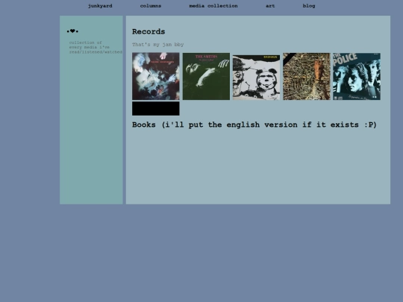
Task: Go to the columns page
Action: 151,6
